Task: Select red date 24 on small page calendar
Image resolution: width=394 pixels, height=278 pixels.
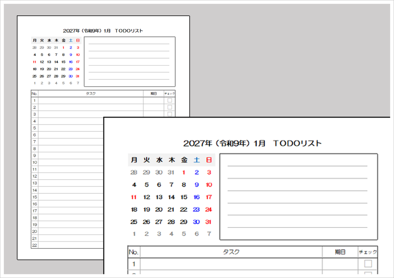Action: [78, 69]
